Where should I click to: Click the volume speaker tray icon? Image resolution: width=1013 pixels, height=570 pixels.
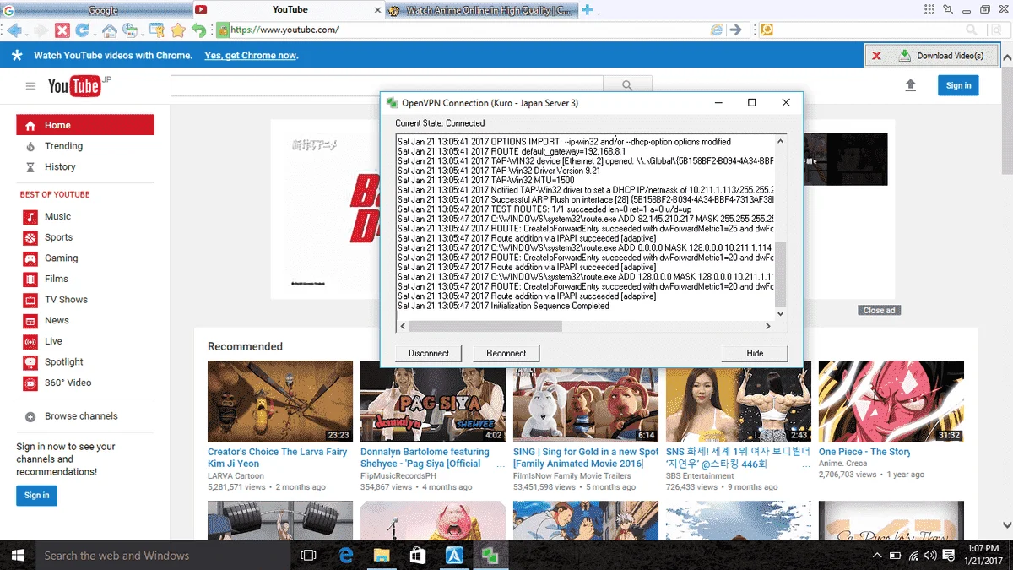(x=930, y=556)
